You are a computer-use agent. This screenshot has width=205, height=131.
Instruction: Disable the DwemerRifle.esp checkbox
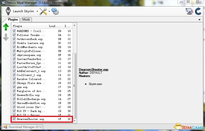[14, 95]
